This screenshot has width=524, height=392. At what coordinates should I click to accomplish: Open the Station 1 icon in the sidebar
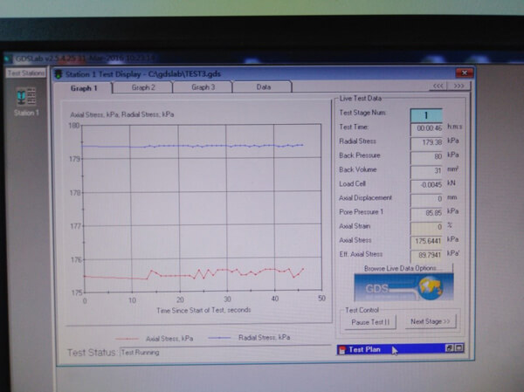click(x=25, y=97)
